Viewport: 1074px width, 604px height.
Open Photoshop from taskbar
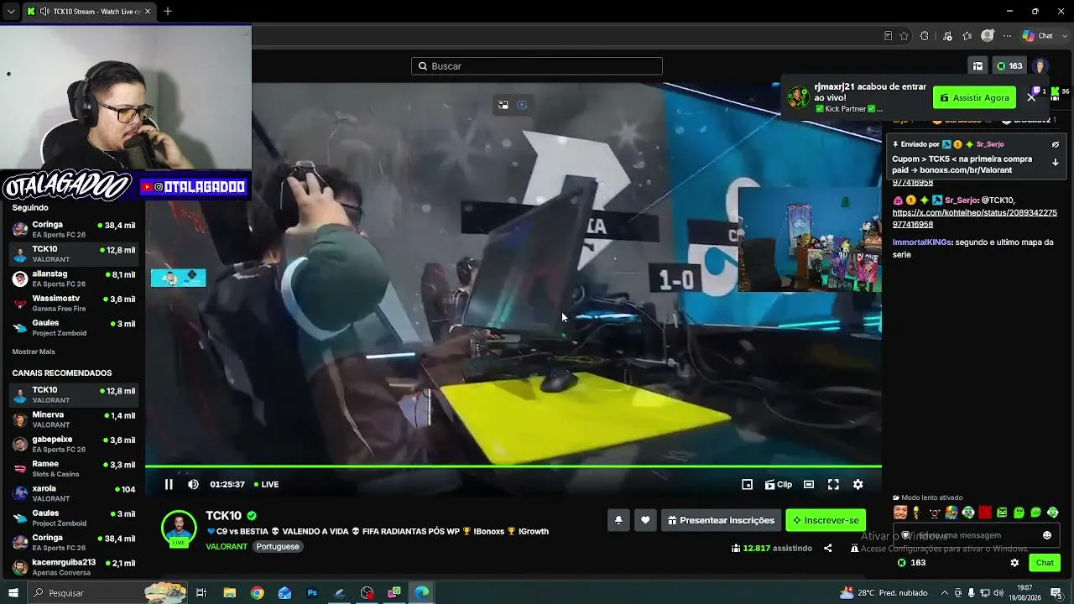tap(312, 593)
